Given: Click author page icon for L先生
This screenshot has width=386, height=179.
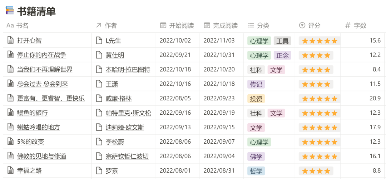Looking at the screenshot, I should click(x=99, y=40).
